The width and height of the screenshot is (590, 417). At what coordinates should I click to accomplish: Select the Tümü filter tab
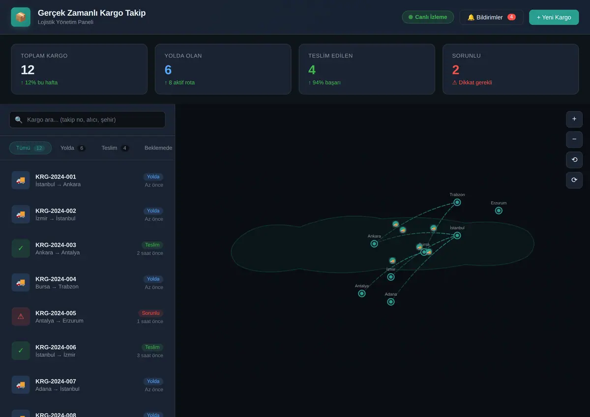30,148
